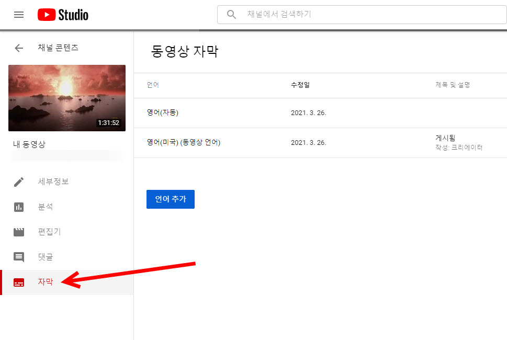Click the 2021. 3. 26. date for 영어(자동)
Viewport: 507px width, 340px height.
(309, 113)
